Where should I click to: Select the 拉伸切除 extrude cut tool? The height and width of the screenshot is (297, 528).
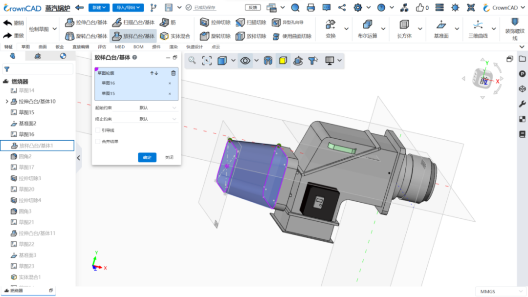(215, 22)
